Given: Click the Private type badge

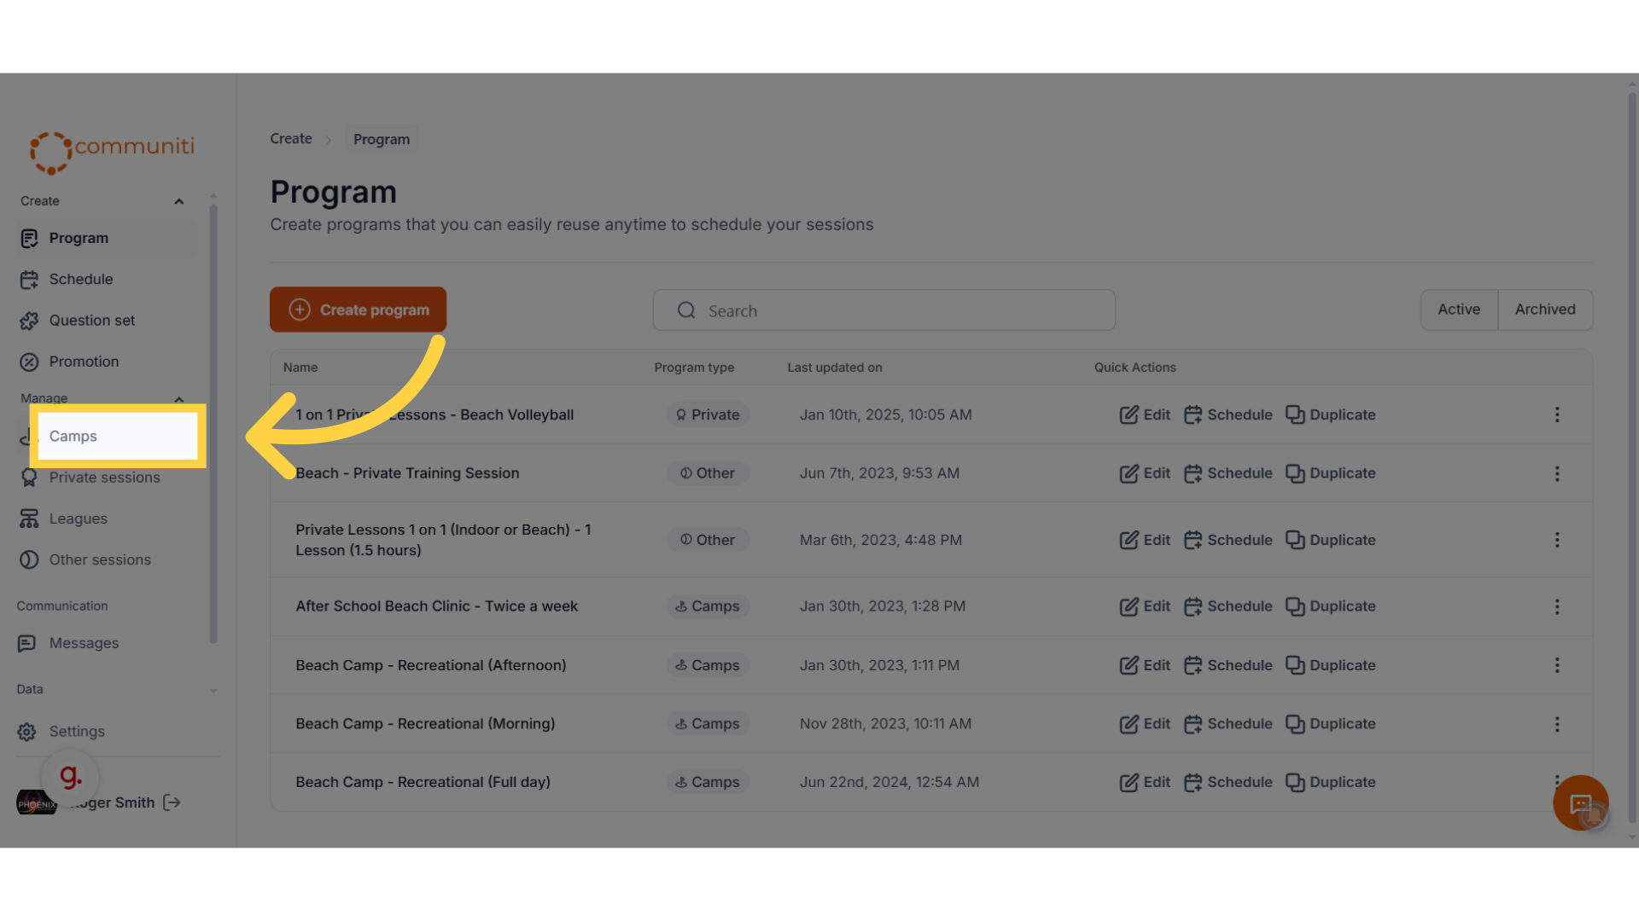Looking at the screenshot, I should pos(708,414).
